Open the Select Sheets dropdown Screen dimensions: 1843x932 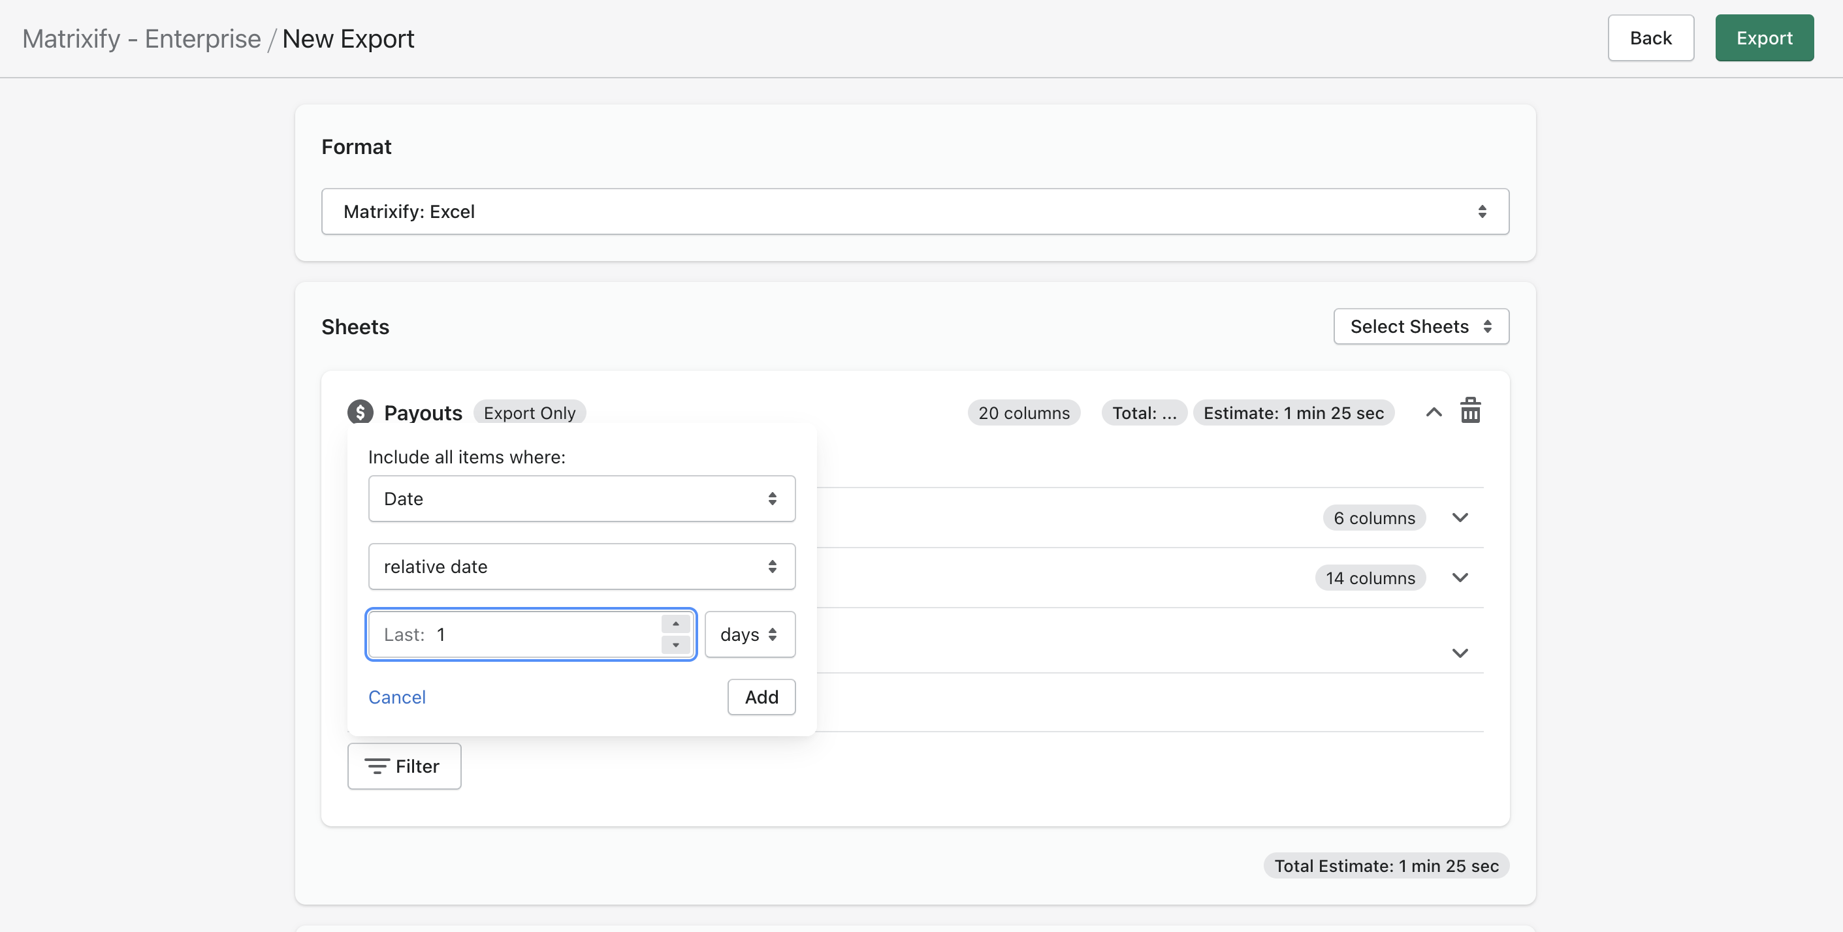[x=1421, y=326]
